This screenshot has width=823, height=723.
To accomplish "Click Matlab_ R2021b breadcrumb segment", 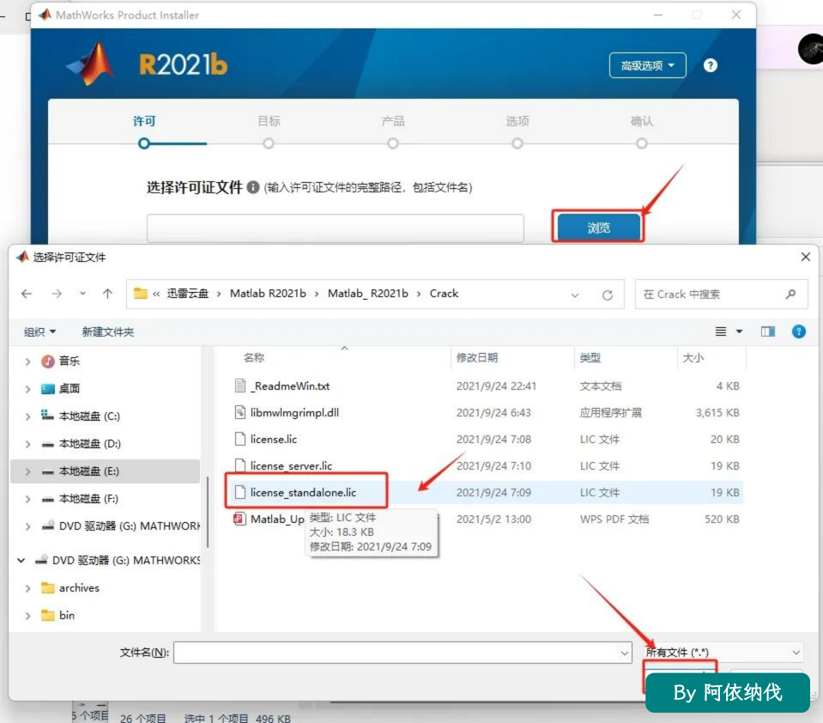I will point(367,294).
